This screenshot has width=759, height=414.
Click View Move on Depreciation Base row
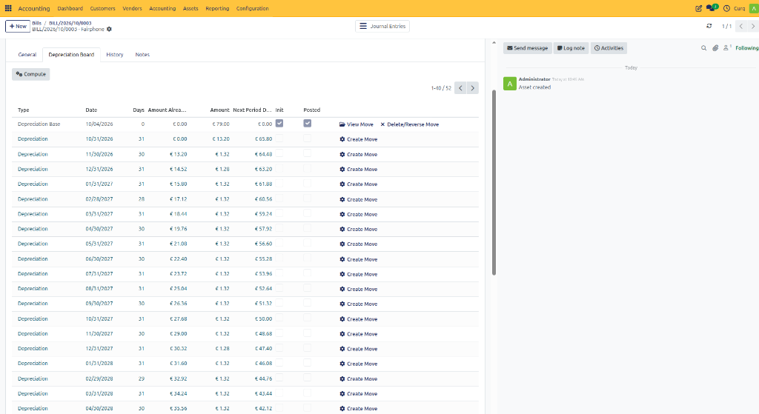357,124
